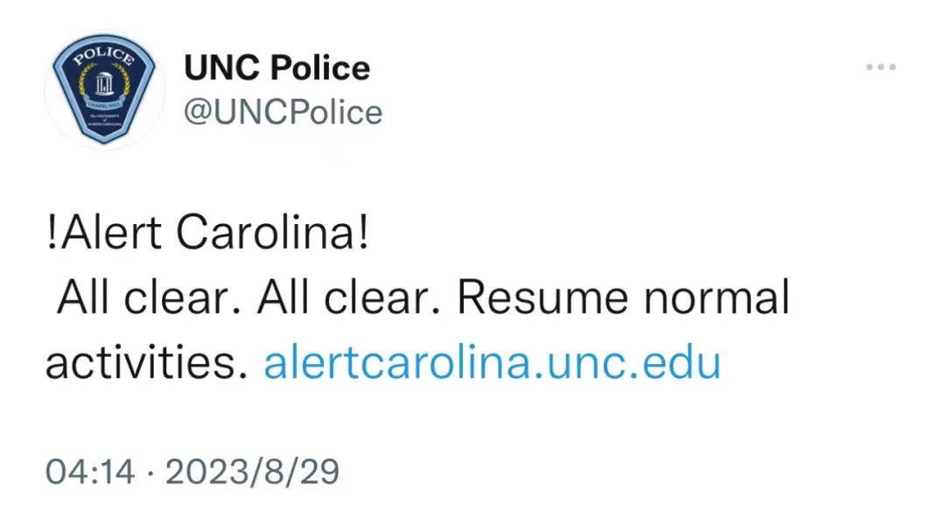Expand tweet options via the ellipsis
The width and height of the screenshot is (945, 512).
click(x=880, y=67)
